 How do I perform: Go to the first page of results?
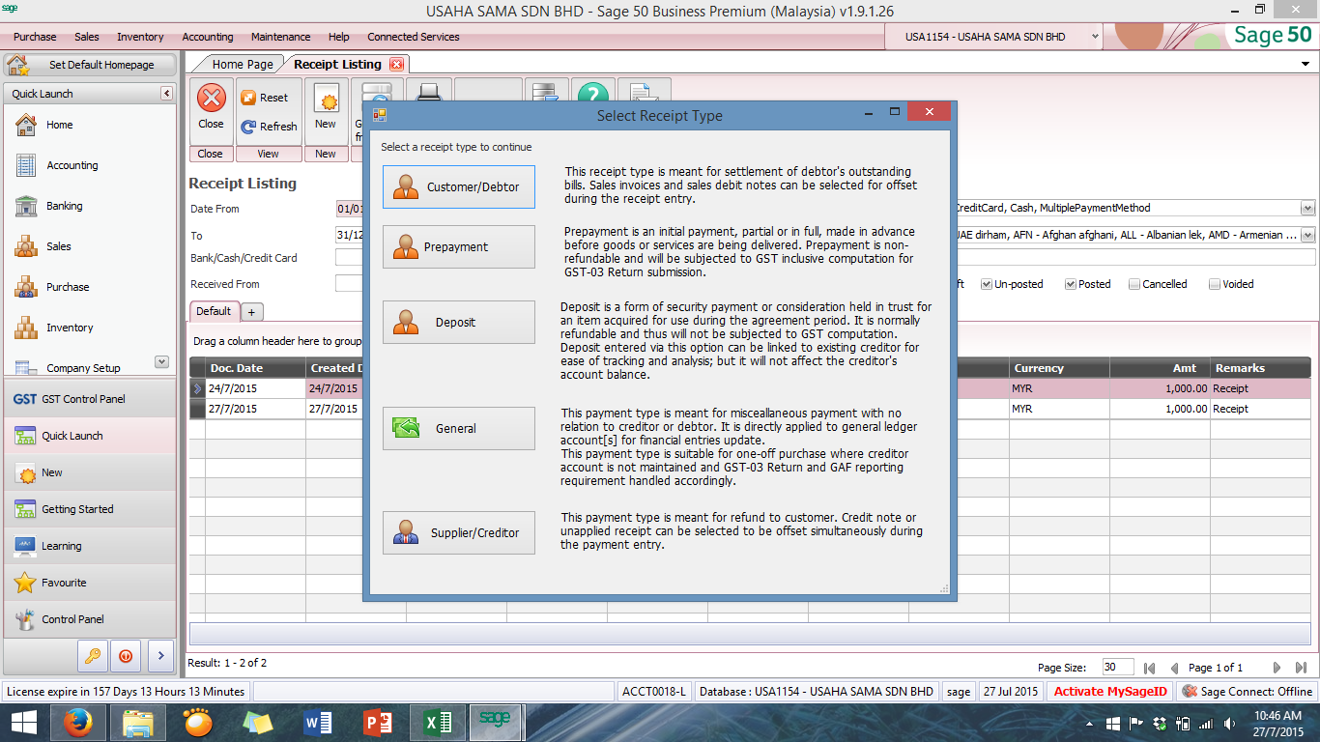(x=1149, y=668)
